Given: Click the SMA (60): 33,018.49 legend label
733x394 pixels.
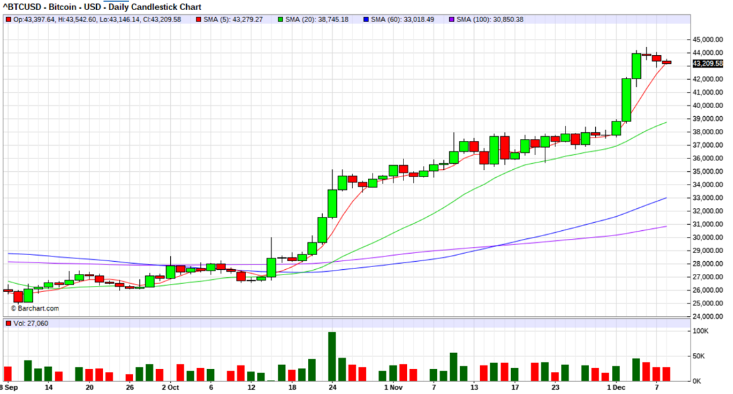Looking at the screenshot, I should coord(402,19).
